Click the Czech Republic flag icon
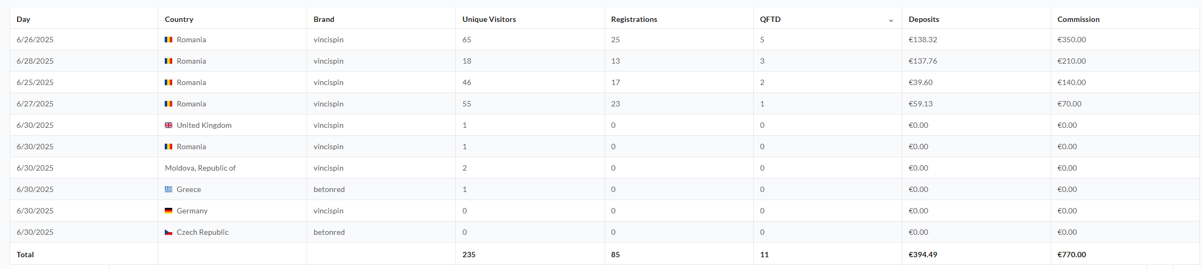Image resolution: width=1202 pixels, height=269 pixels. (x=169, y=232)
